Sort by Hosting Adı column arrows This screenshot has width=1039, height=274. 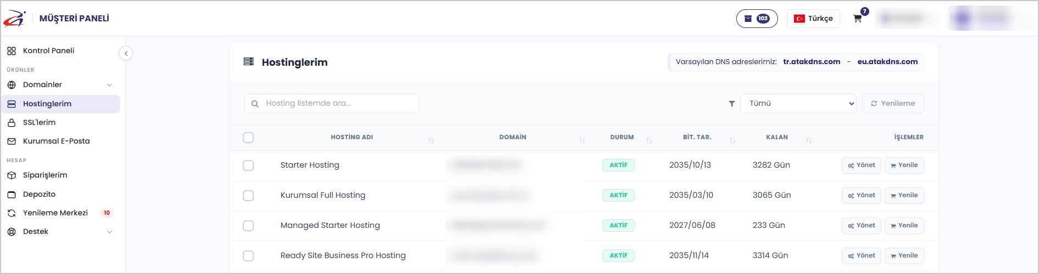[x=431, y=141]
